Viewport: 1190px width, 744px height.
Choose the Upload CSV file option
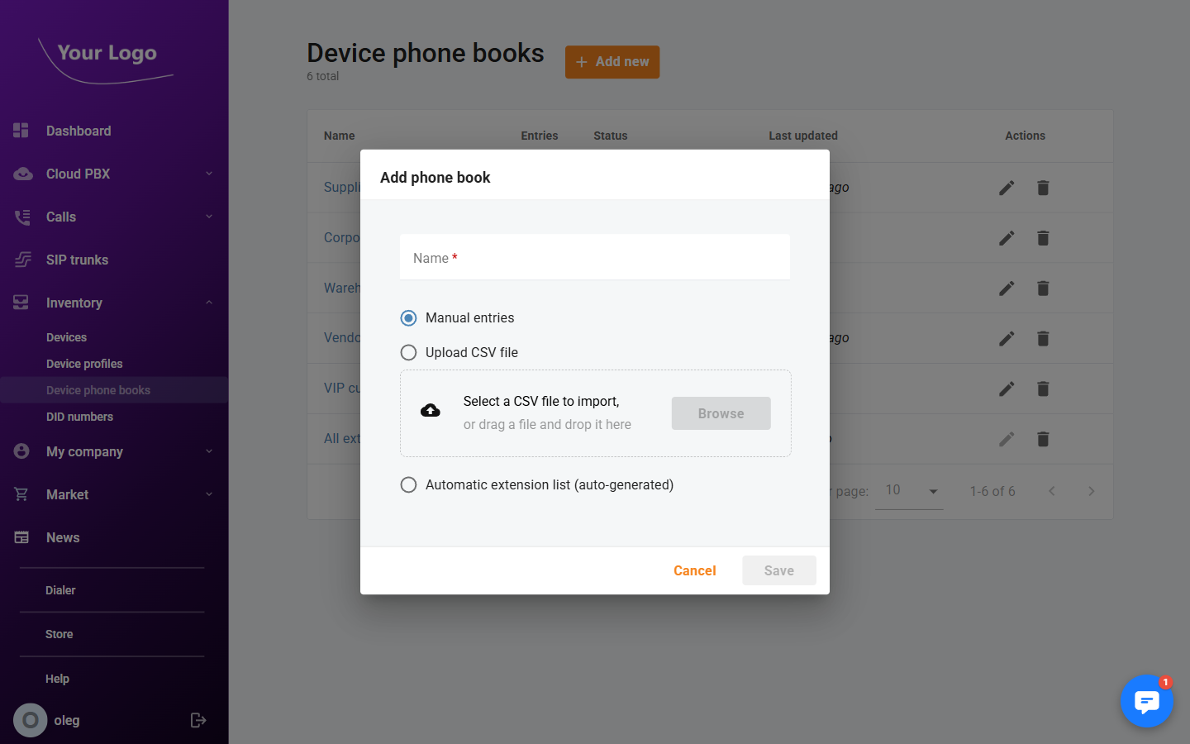click(408, 352)
